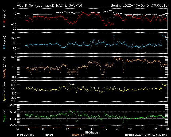This screenshot has height=137, width=171.
Task: Click the ACE RTSW (Estimated) MAG & SWEPAM title
Action: pos(49,5)
